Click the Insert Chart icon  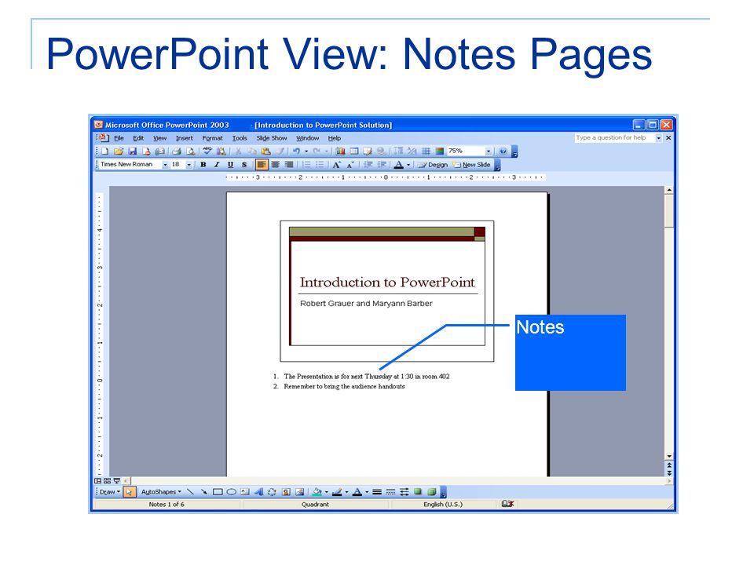coord(340,151)
